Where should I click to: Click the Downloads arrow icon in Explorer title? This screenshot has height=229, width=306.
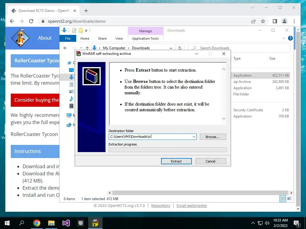(x=64, y=30)
